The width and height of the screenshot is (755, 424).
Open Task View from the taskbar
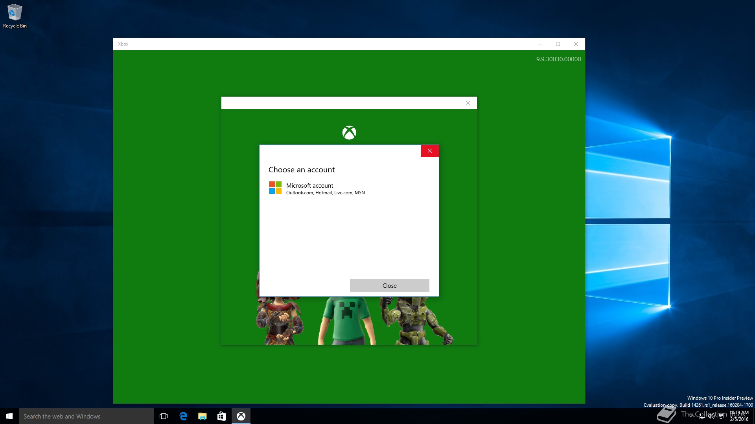pos(164,416)
